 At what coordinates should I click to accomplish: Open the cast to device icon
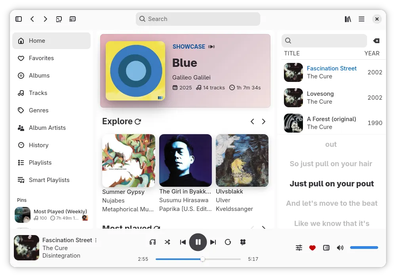(x=72, y=19)
